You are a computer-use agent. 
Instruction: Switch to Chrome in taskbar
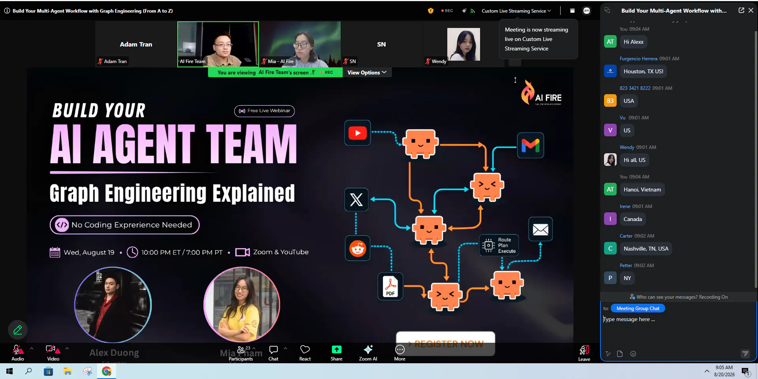(107, 371)
